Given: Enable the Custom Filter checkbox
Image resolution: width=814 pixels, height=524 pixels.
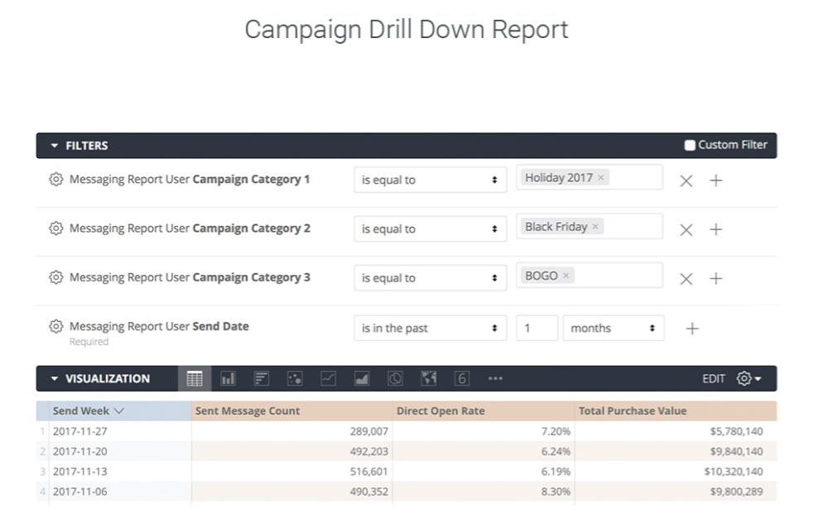Looking at the screenshot, I should 690,146.
